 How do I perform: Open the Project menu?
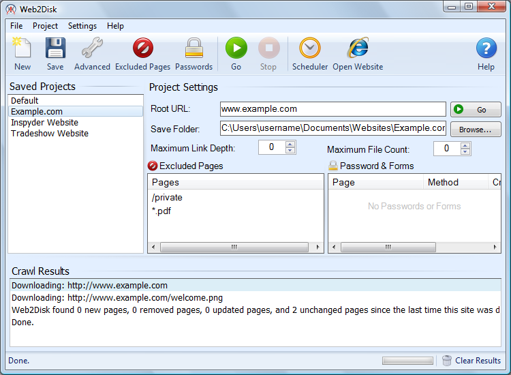pyautogui.click(x=45, y=26)
